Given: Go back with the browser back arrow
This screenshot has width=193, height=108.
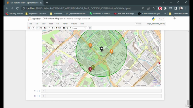Looking at the screenshot, I should pos(7,8).
